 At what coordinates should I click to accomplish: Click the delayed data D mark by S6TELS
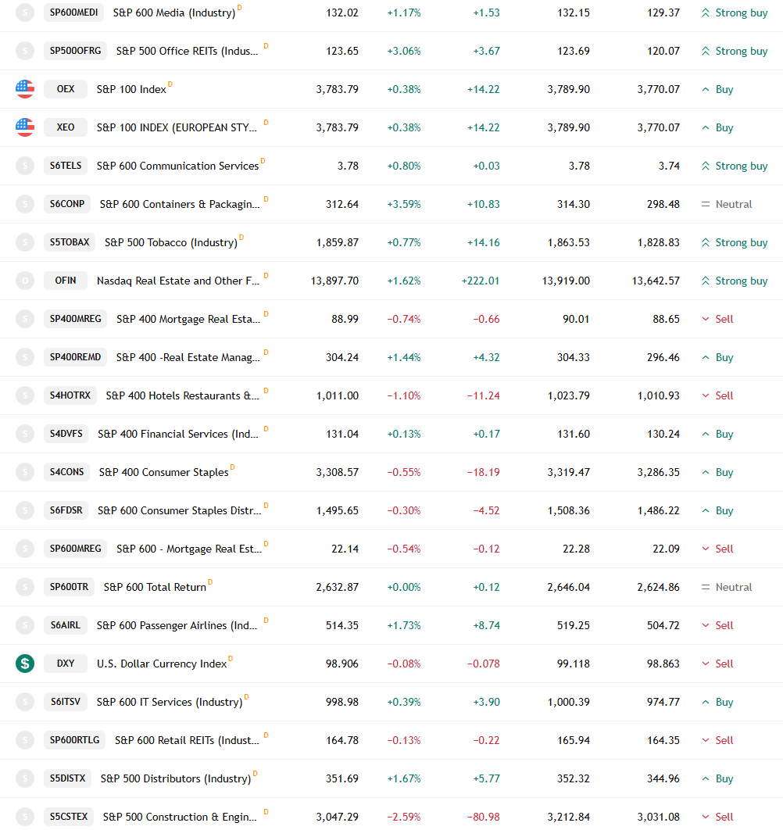(263, 161)
